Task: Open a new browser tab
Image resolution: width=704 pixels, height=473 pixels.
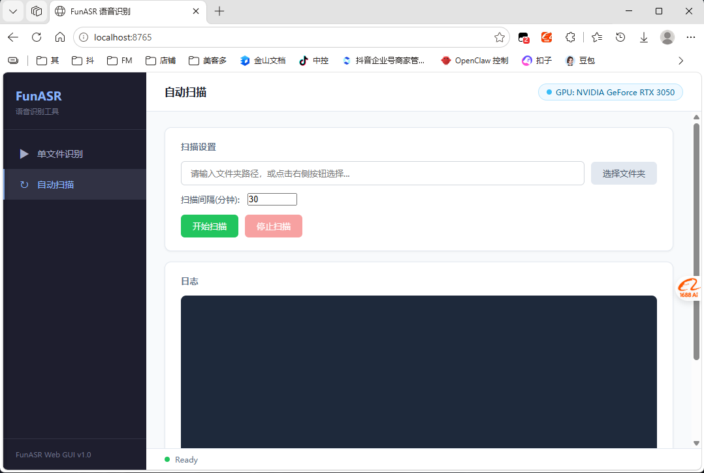Action: pyautogui.click(x=219, y=11)
